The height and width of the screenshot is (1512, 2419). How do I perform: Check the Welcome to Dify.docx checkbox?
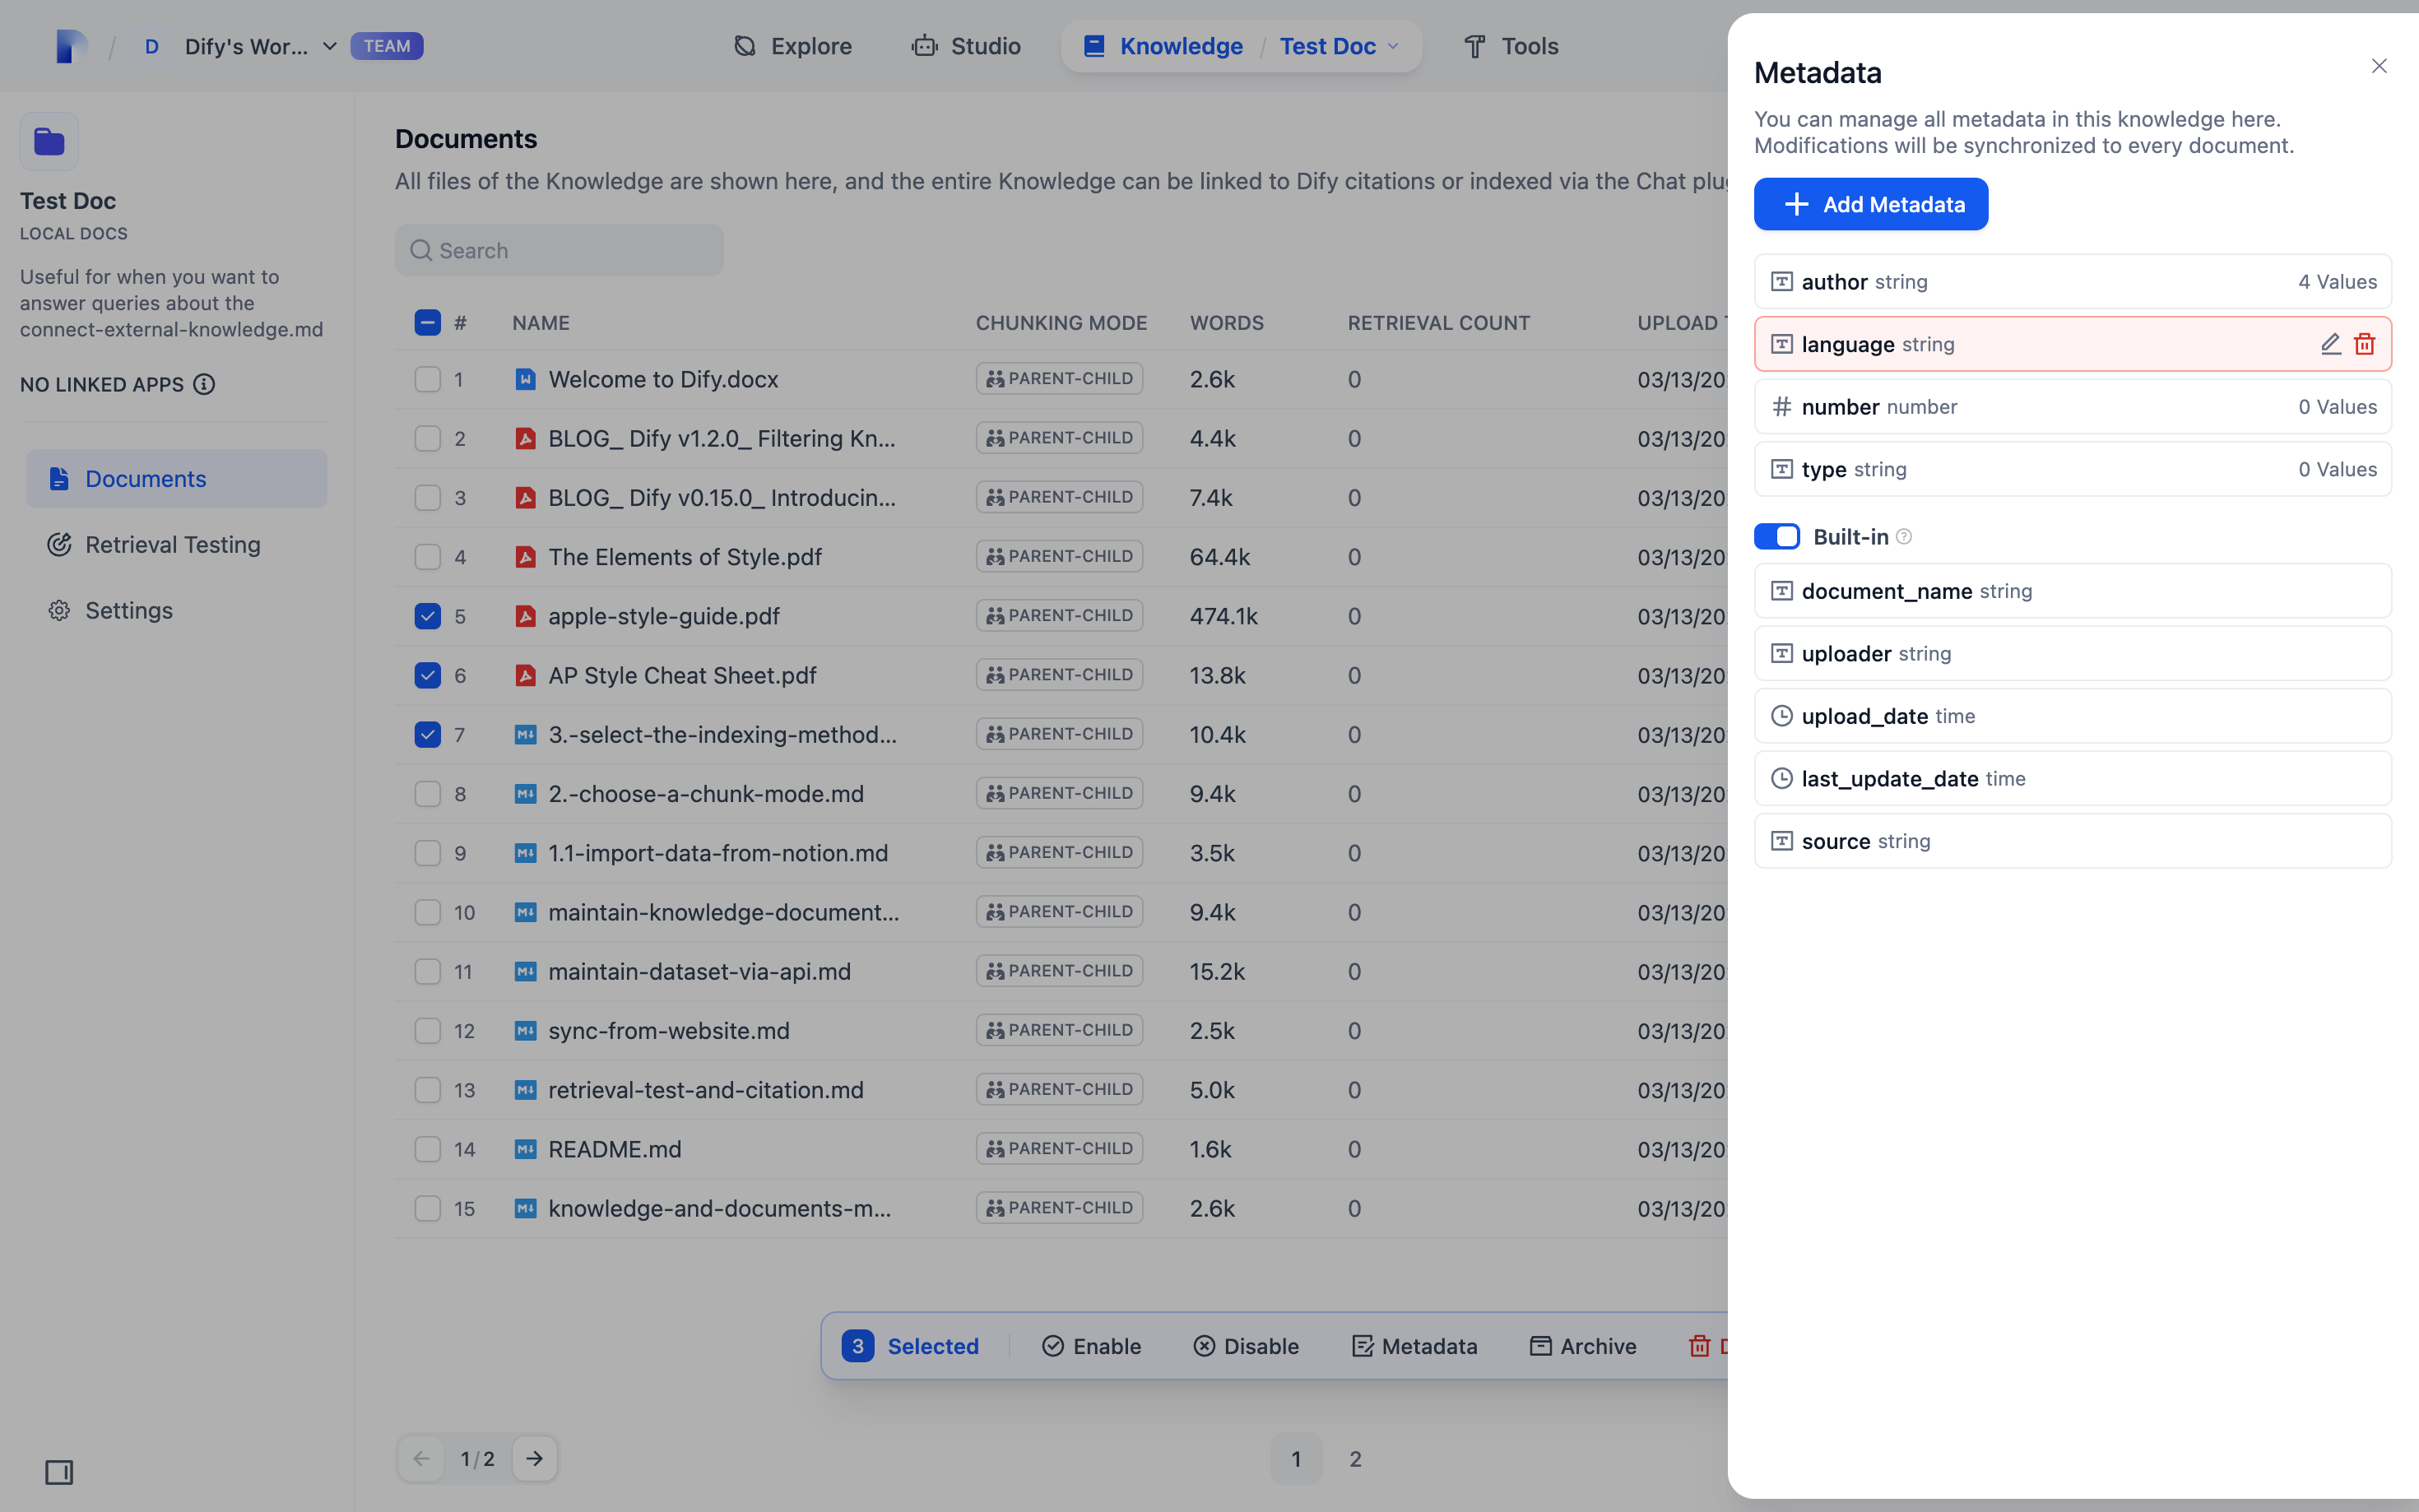coord(427,379)
